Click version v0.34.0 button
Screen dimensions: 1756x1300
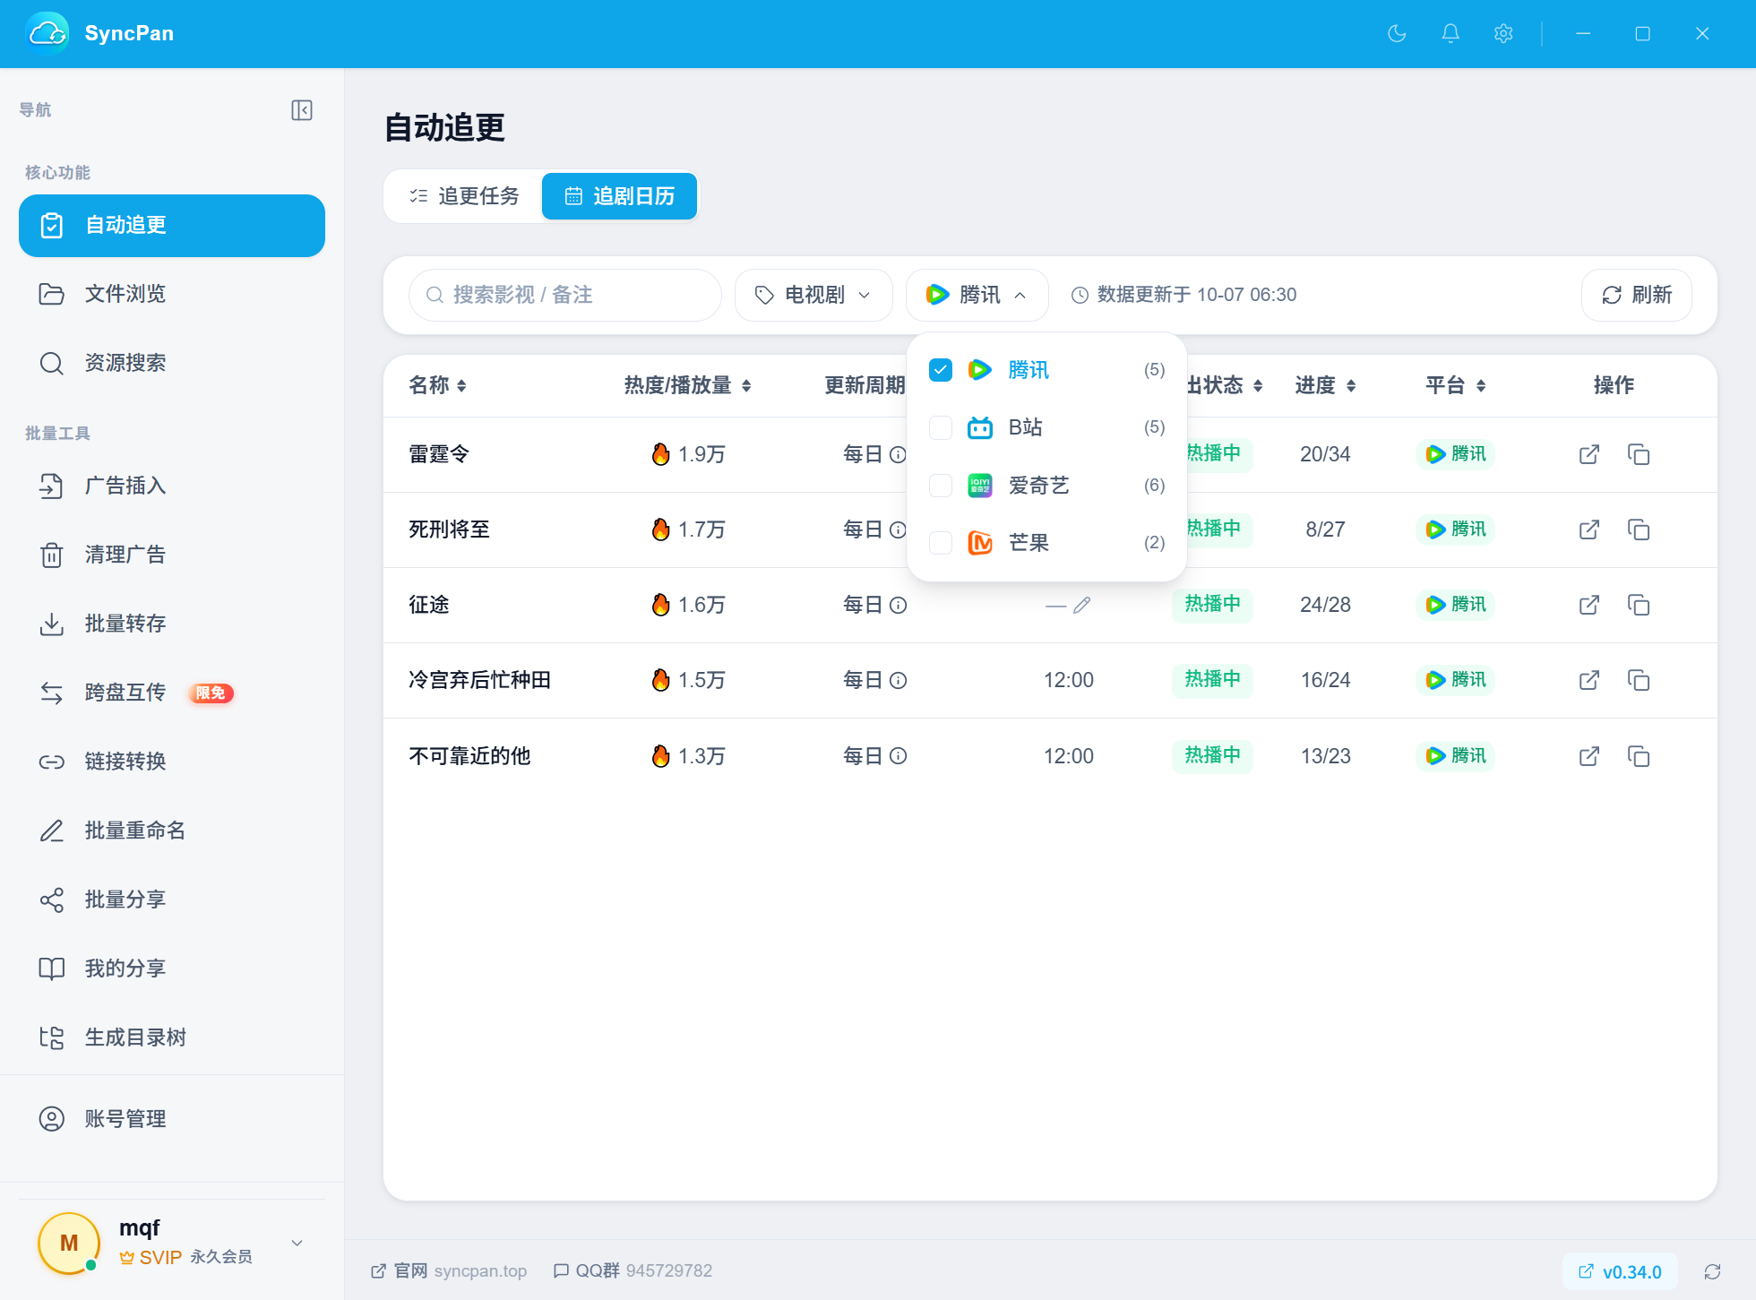point(1620,1272)
